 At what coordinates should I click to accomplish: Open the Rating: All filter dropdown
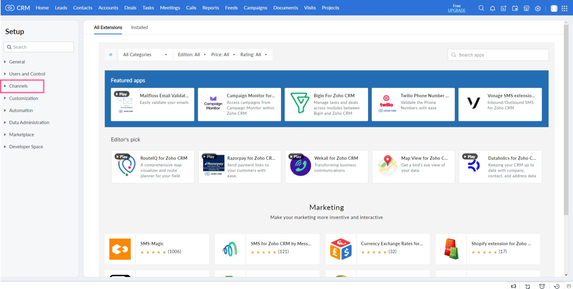(x=253, y=55)
